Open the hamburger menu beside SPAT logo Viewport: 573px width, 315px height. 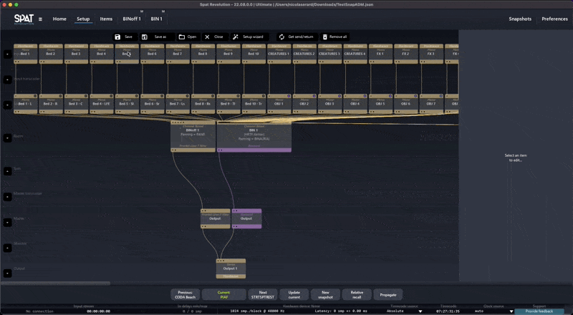tap(40, 19)
